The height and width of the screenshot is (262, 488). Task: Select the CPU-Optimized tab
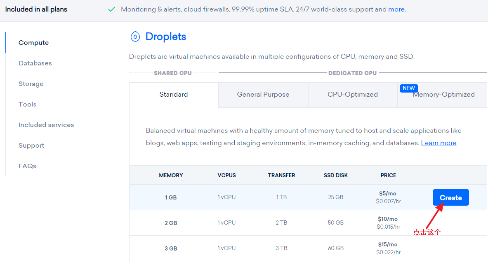(x=353, y=95)
